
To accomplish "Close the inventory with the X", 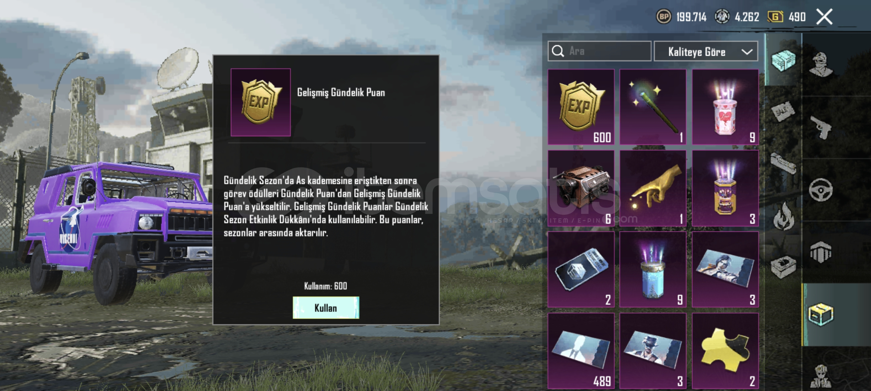I will pos(824,17).
